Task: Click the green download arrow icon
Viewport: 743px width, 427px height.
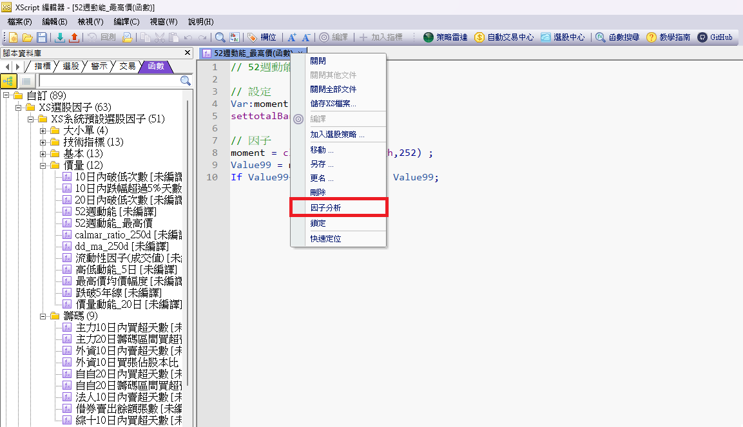Action: (60, 37)
